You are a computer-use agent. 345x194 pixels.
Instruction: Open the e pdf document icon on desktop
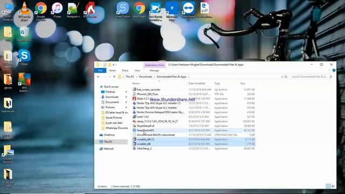pos(205,10)
